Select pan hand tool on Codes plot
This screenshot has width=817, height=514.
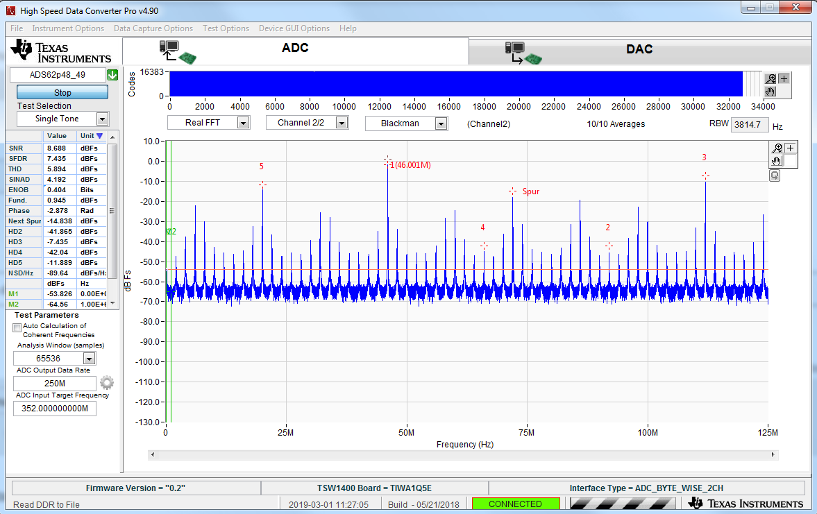click(770, 92)
